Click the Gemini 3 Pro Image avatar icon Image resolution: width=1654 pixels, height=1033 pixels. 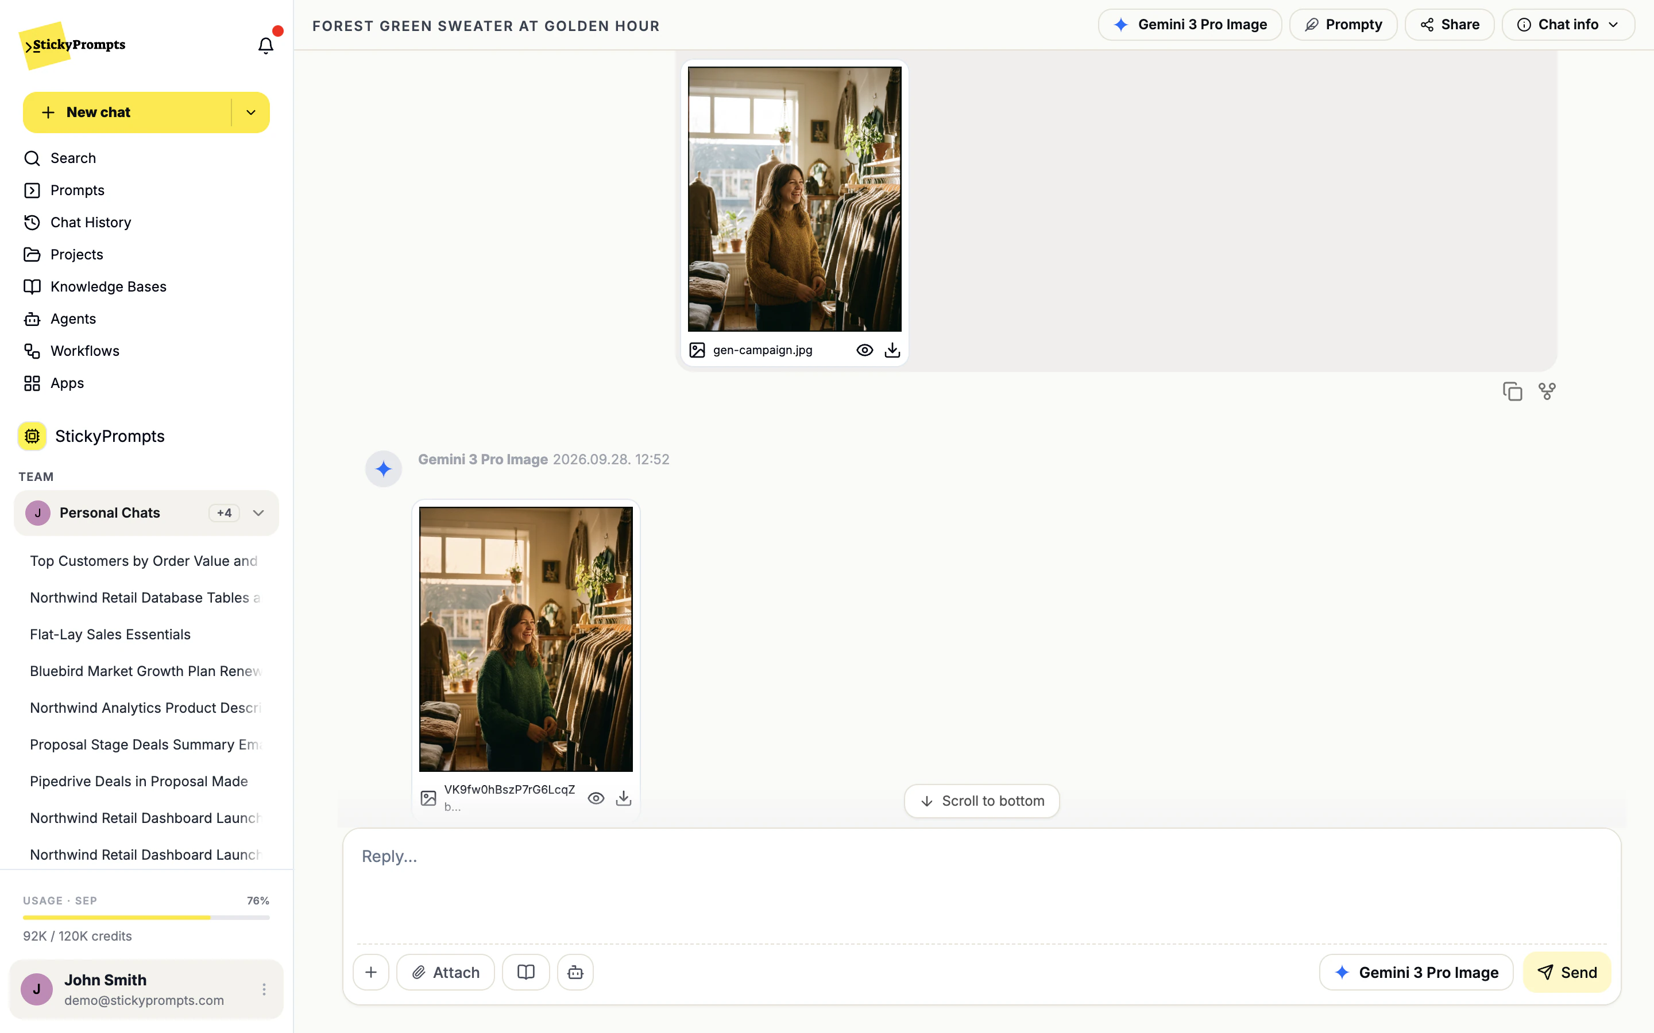point(384,469)
